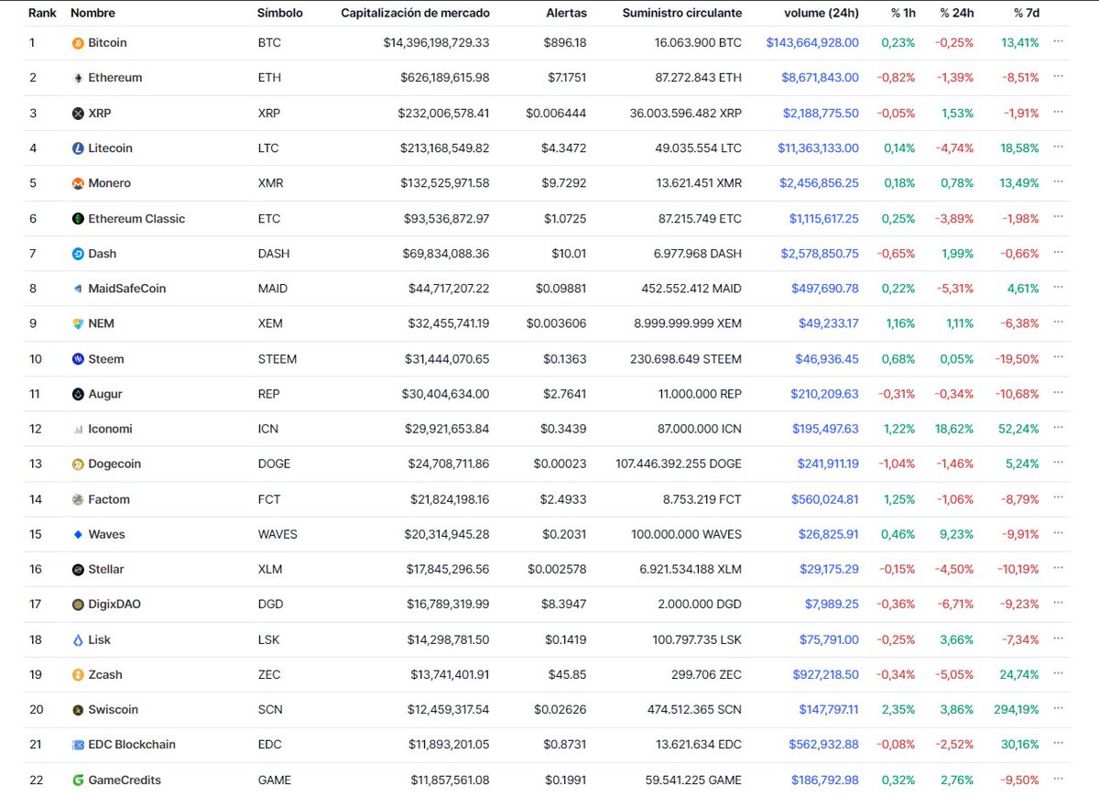Open the three-dot menu on Litecoin row
Screen dimensions: 1099x797
pos(1059,147)
